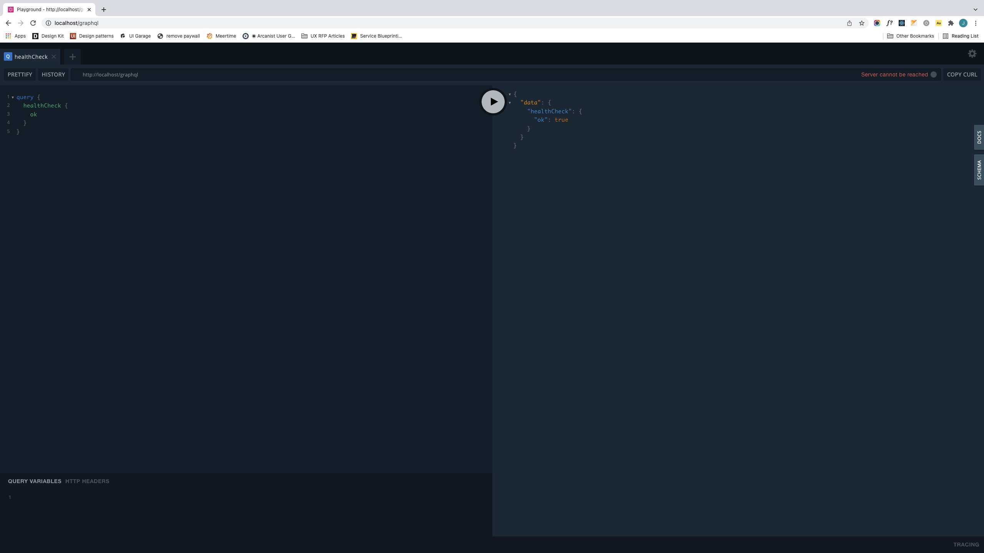
Task: Switch to the HISTORY tab
Action: [53, 74]
